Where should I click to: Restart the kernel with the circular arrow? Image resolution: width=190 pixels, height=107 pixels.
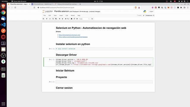coord(74,19)
